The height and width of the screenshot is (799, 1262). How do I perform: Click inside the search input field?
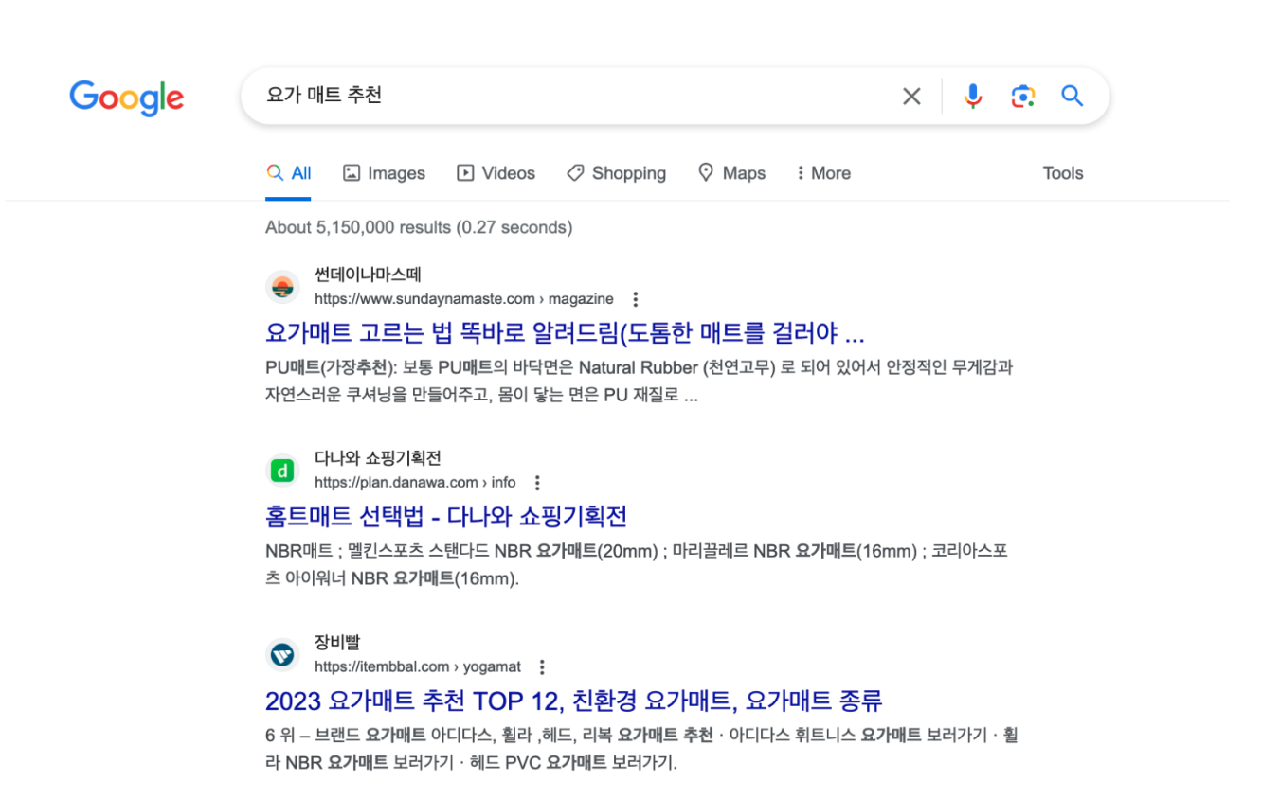click(568, 96)
